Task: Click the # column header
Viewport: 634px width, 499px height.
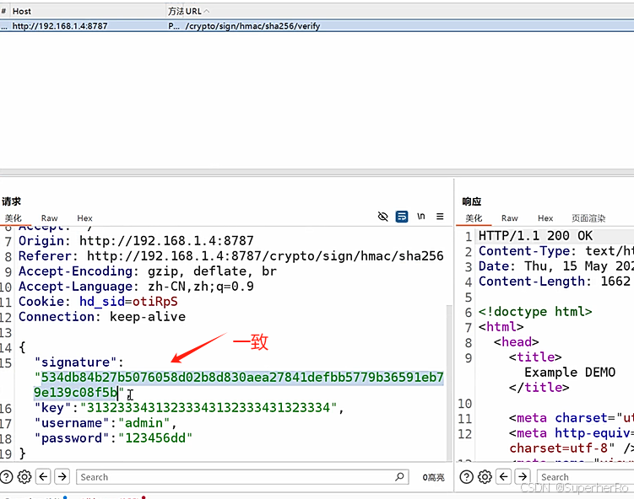Action: click(x=3, y=11)
